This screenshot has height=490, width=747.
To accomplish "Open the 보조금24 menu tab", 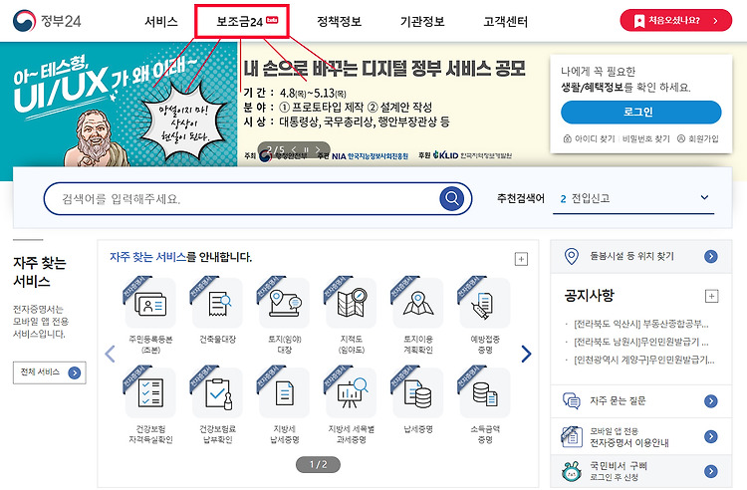I will coord(242,22).
